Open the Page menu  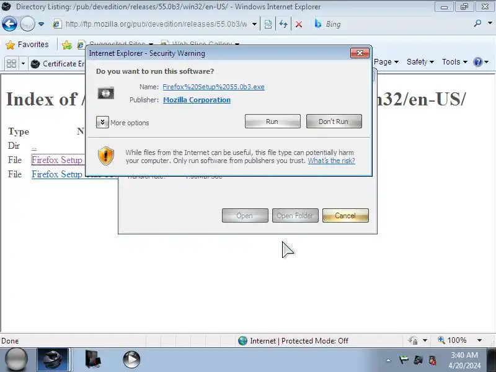[x=386, y=61]
